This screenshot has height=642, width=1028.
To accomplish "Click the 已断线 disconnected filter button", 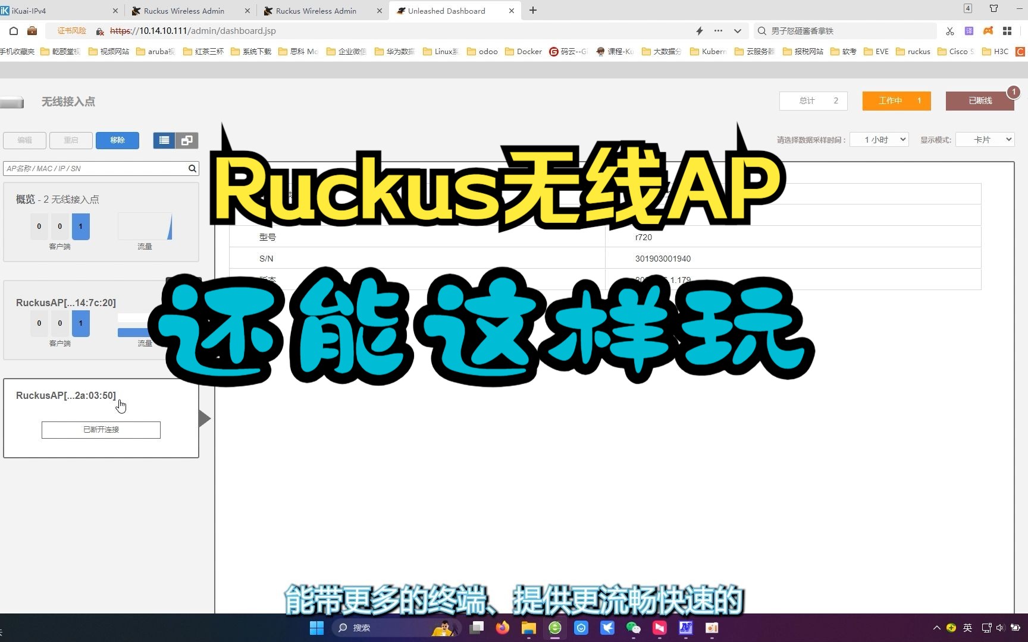I will click(x=980, y=101).
